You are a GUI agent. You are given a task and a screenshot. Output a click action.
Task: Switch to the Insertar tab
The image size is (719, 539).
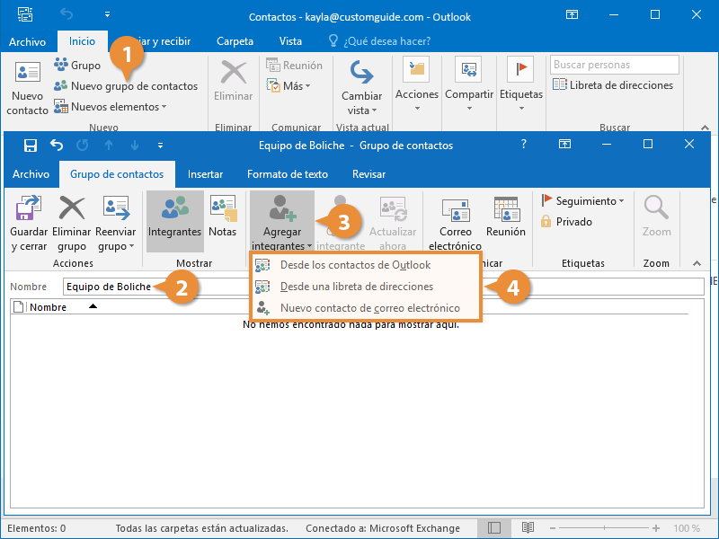pyautogui.click(x=205, y=174)
